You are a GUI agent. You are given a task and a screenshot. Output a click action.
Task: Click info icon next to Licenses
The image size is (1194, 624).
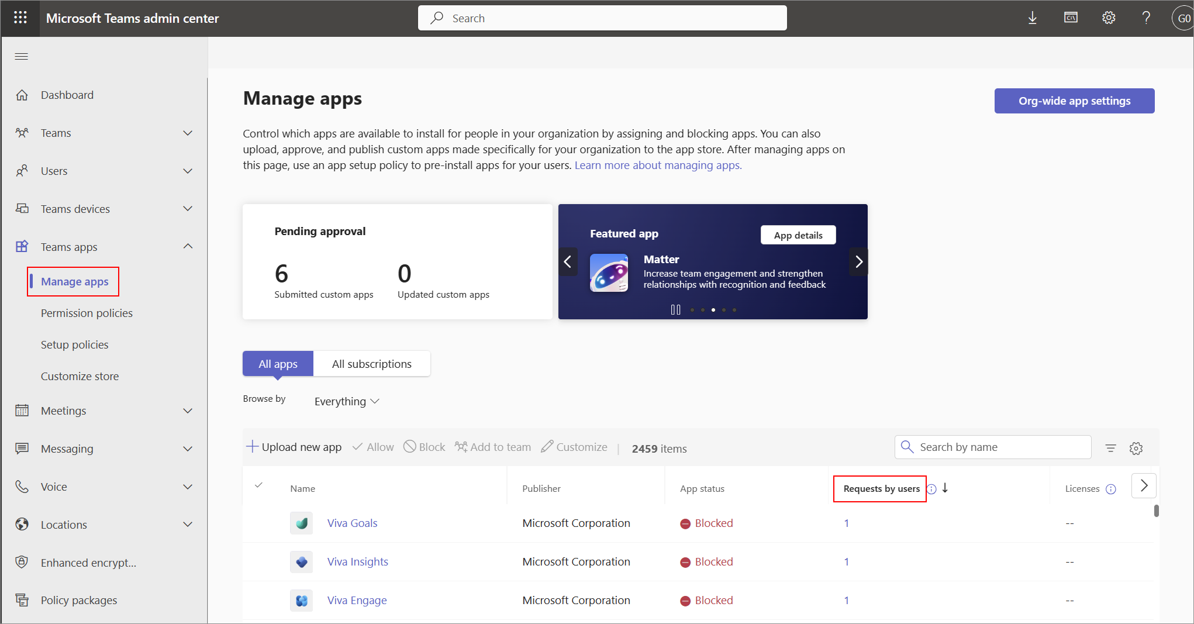pyautogui.click(x=1111, y=489)
